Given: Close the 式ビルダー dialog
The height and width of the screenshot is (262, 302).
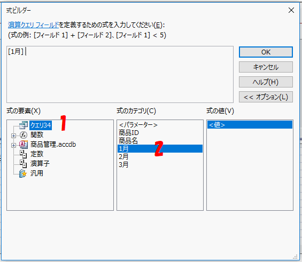Looking at the screenshot, I should 291,10.
